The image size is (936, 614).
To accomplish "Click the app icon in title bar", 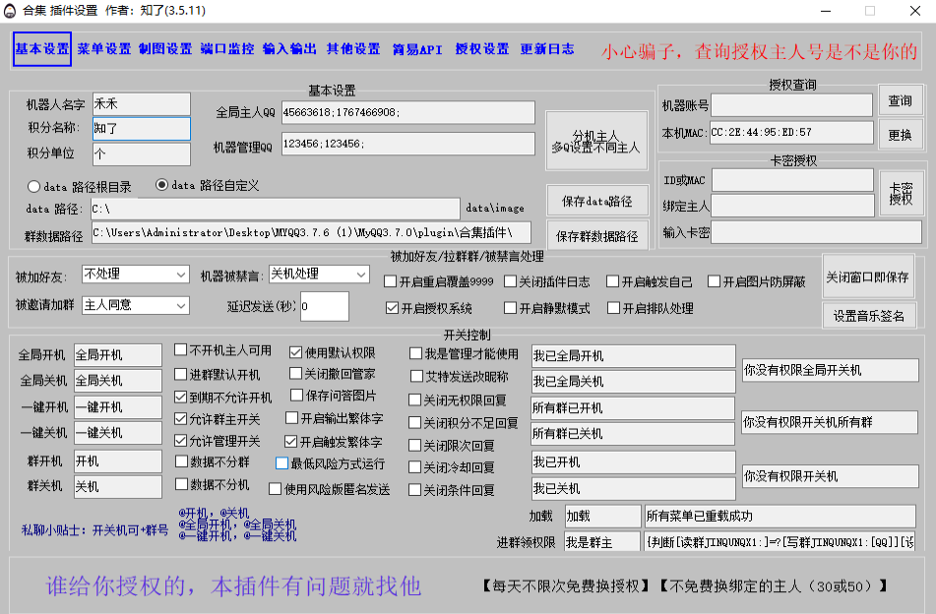I will [12, 11].
